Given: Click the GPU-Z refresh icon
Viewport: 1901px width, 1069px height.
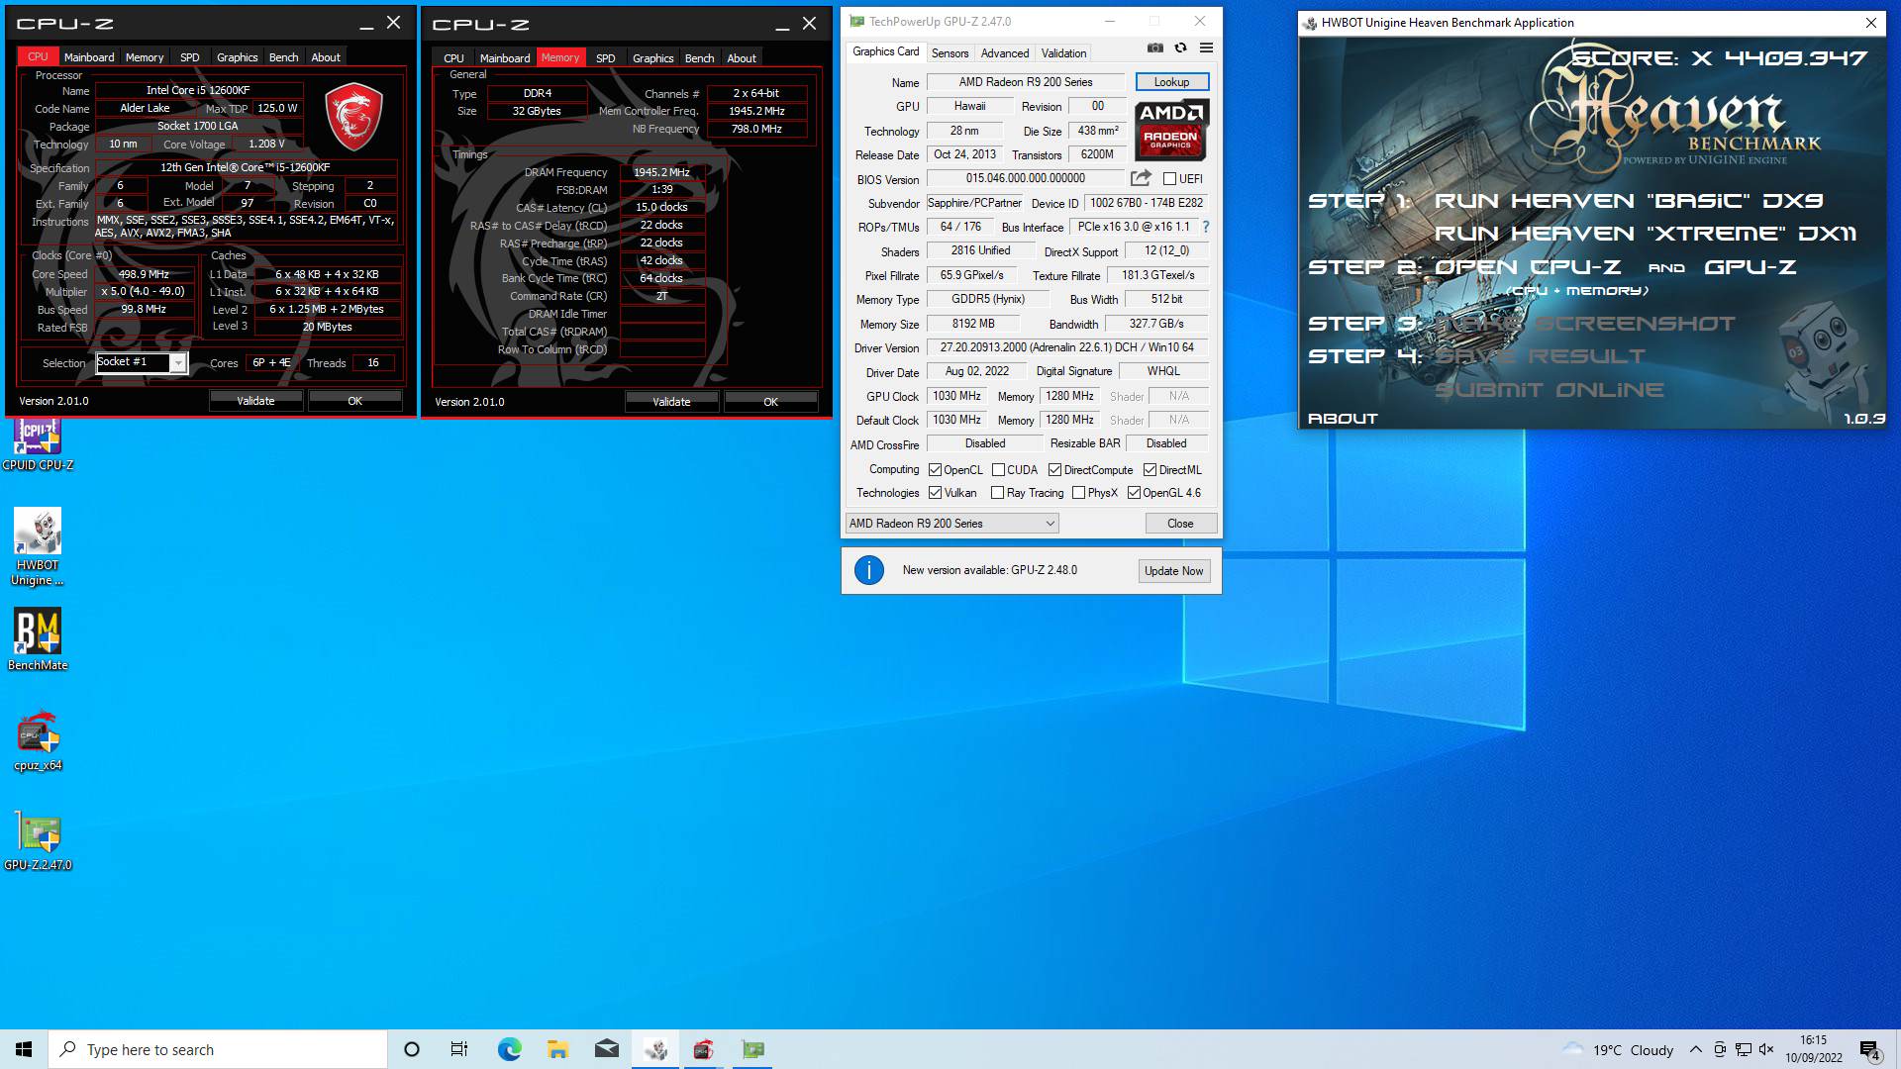Looking at the screenshot, I should pyautogui.click(x=1180, y=48).
